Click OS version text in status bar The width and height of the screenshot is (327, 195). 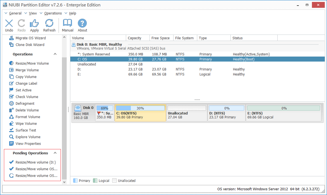click(x=268, y=189)
